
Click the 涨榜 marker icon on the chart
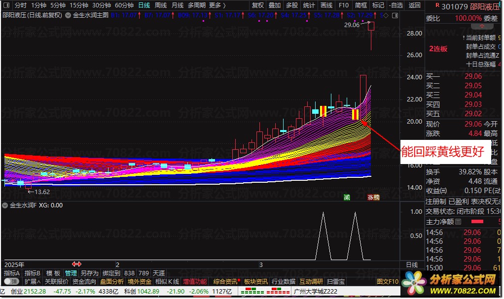(373, 197)
